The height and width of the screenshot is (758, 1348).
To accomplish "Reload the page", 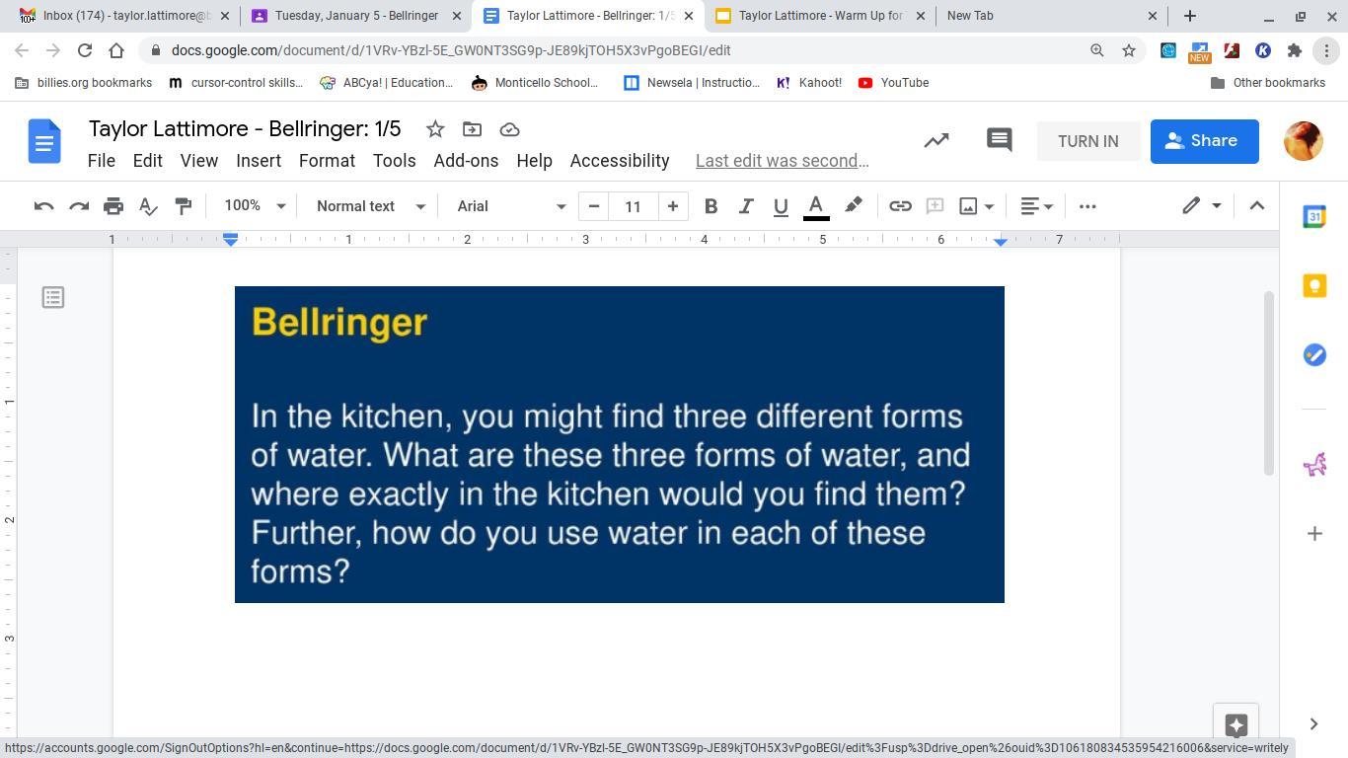I will pos(85,50).
